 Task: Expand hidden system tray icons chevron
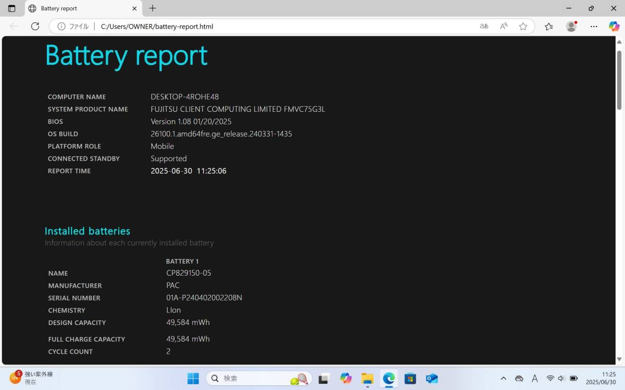[x=503, y=379]
